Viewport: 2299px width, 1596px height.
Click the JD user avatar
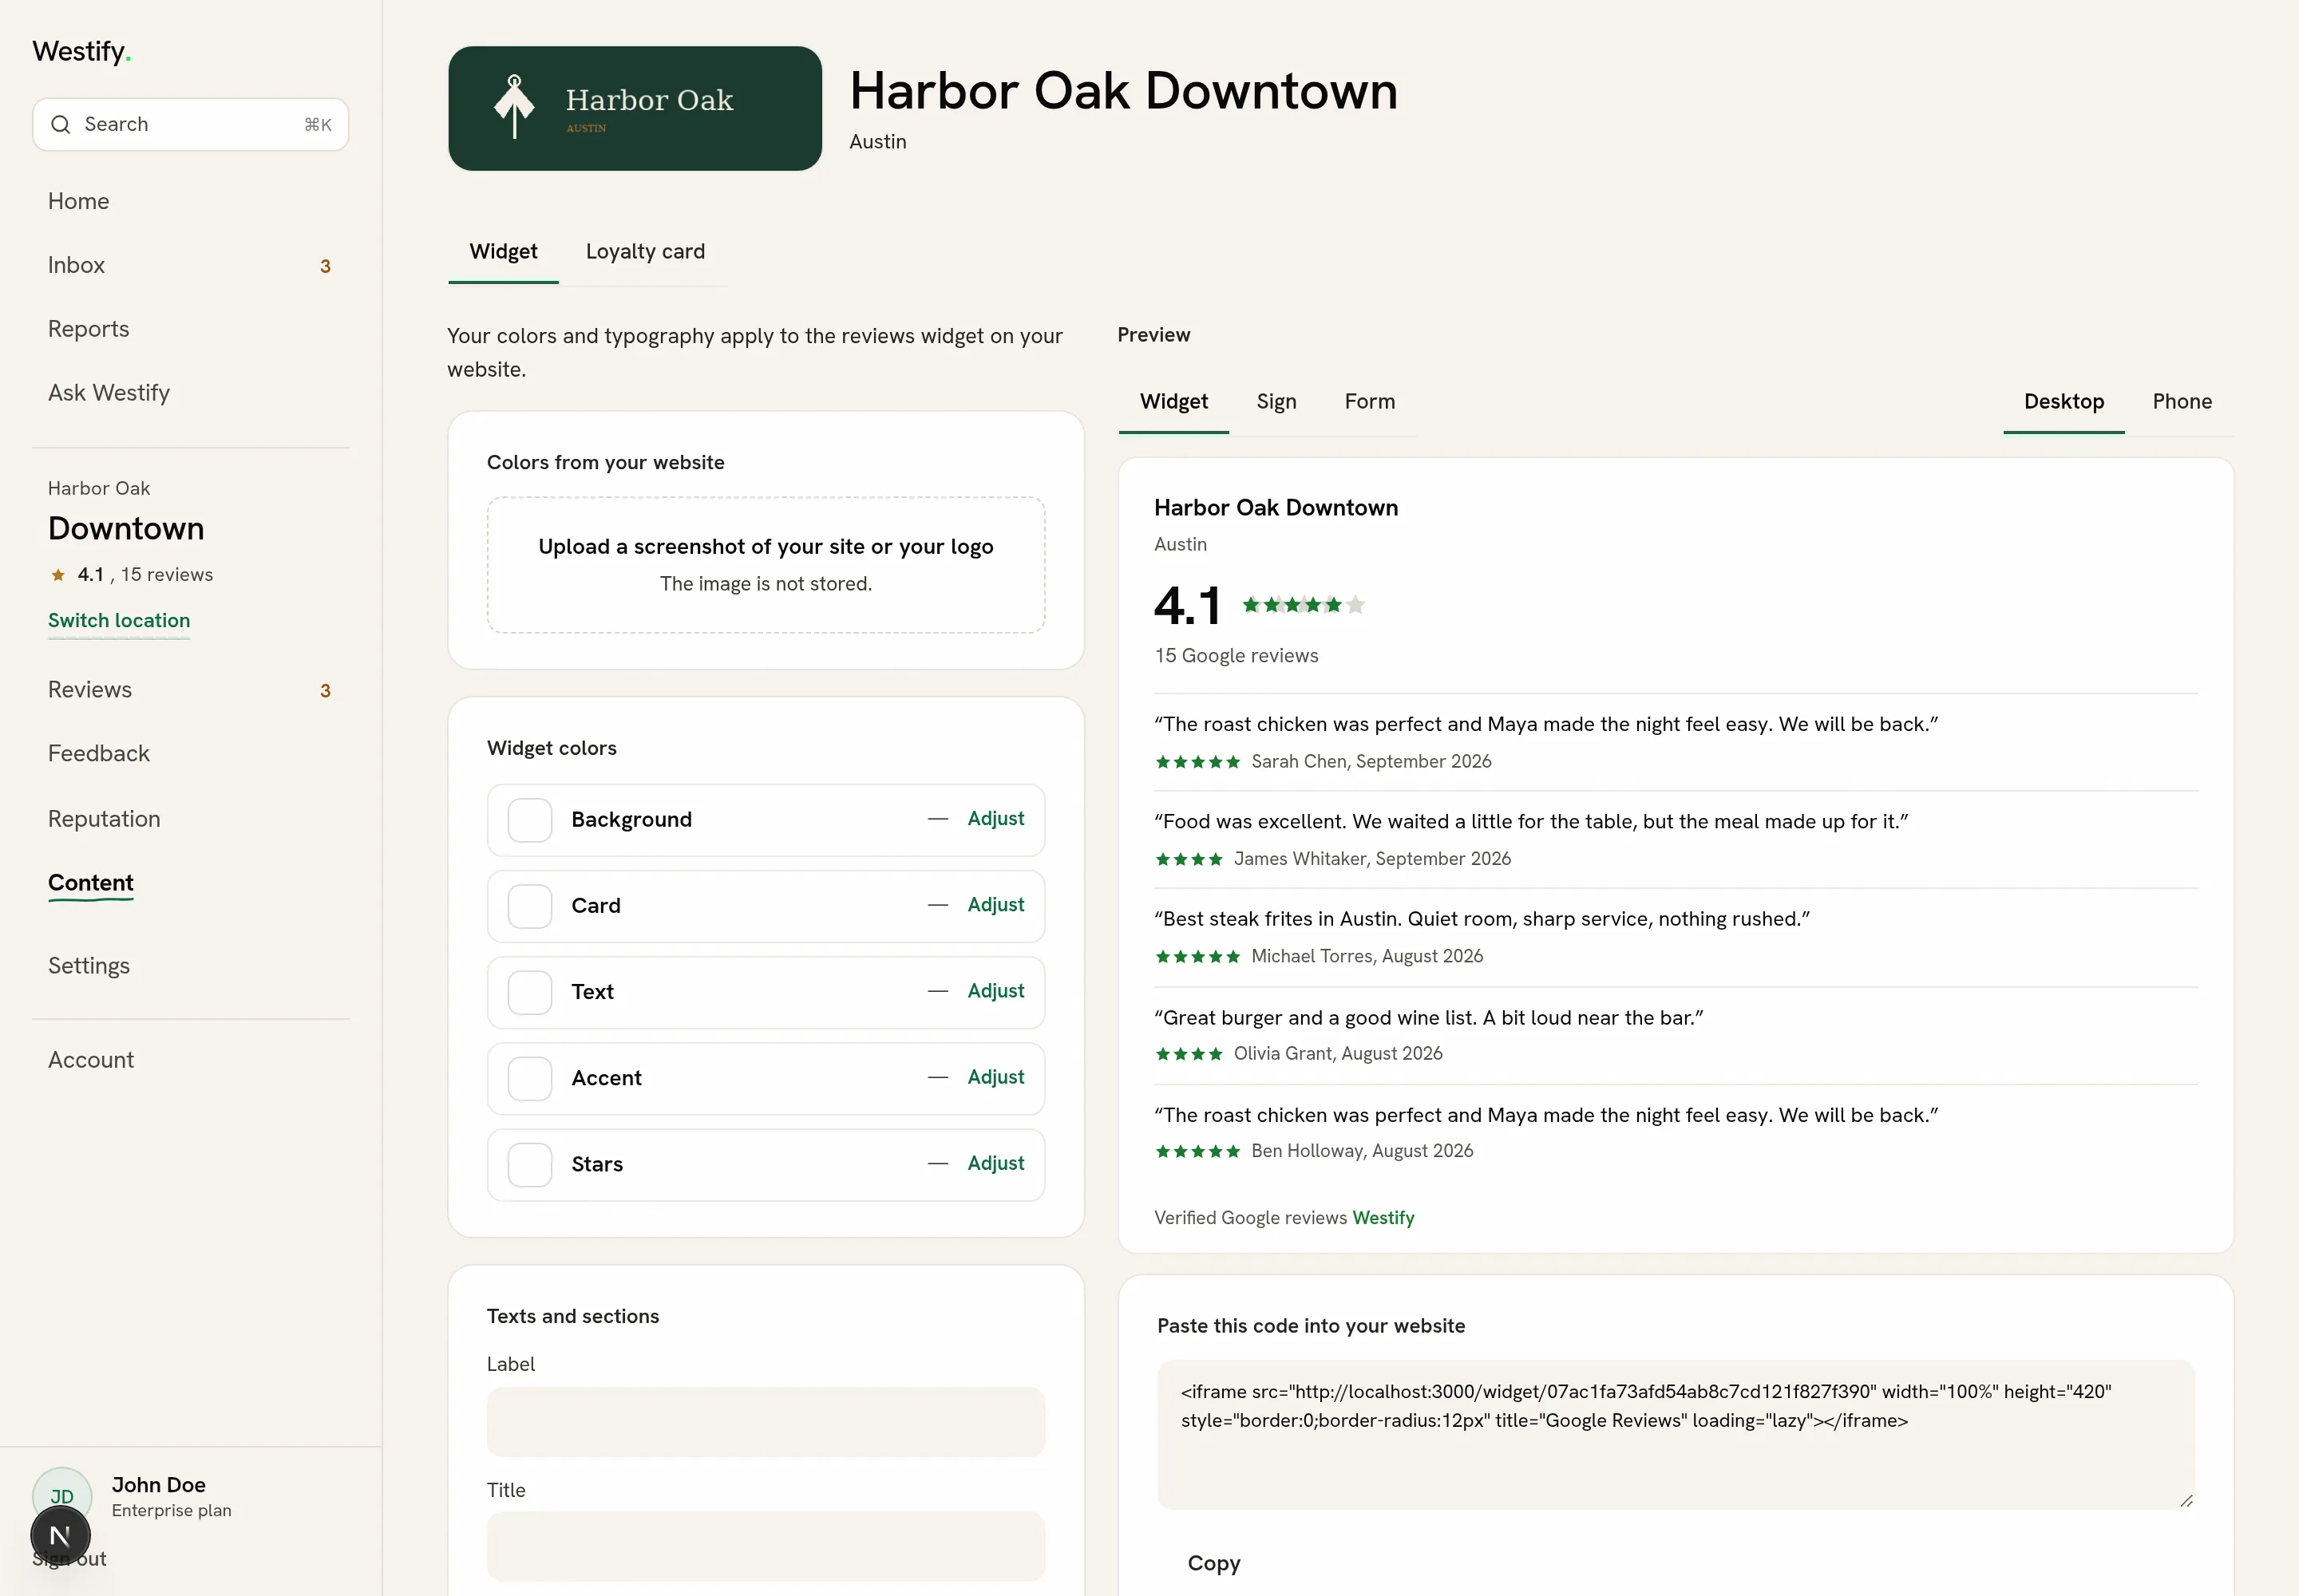(x=62, y=1496)
